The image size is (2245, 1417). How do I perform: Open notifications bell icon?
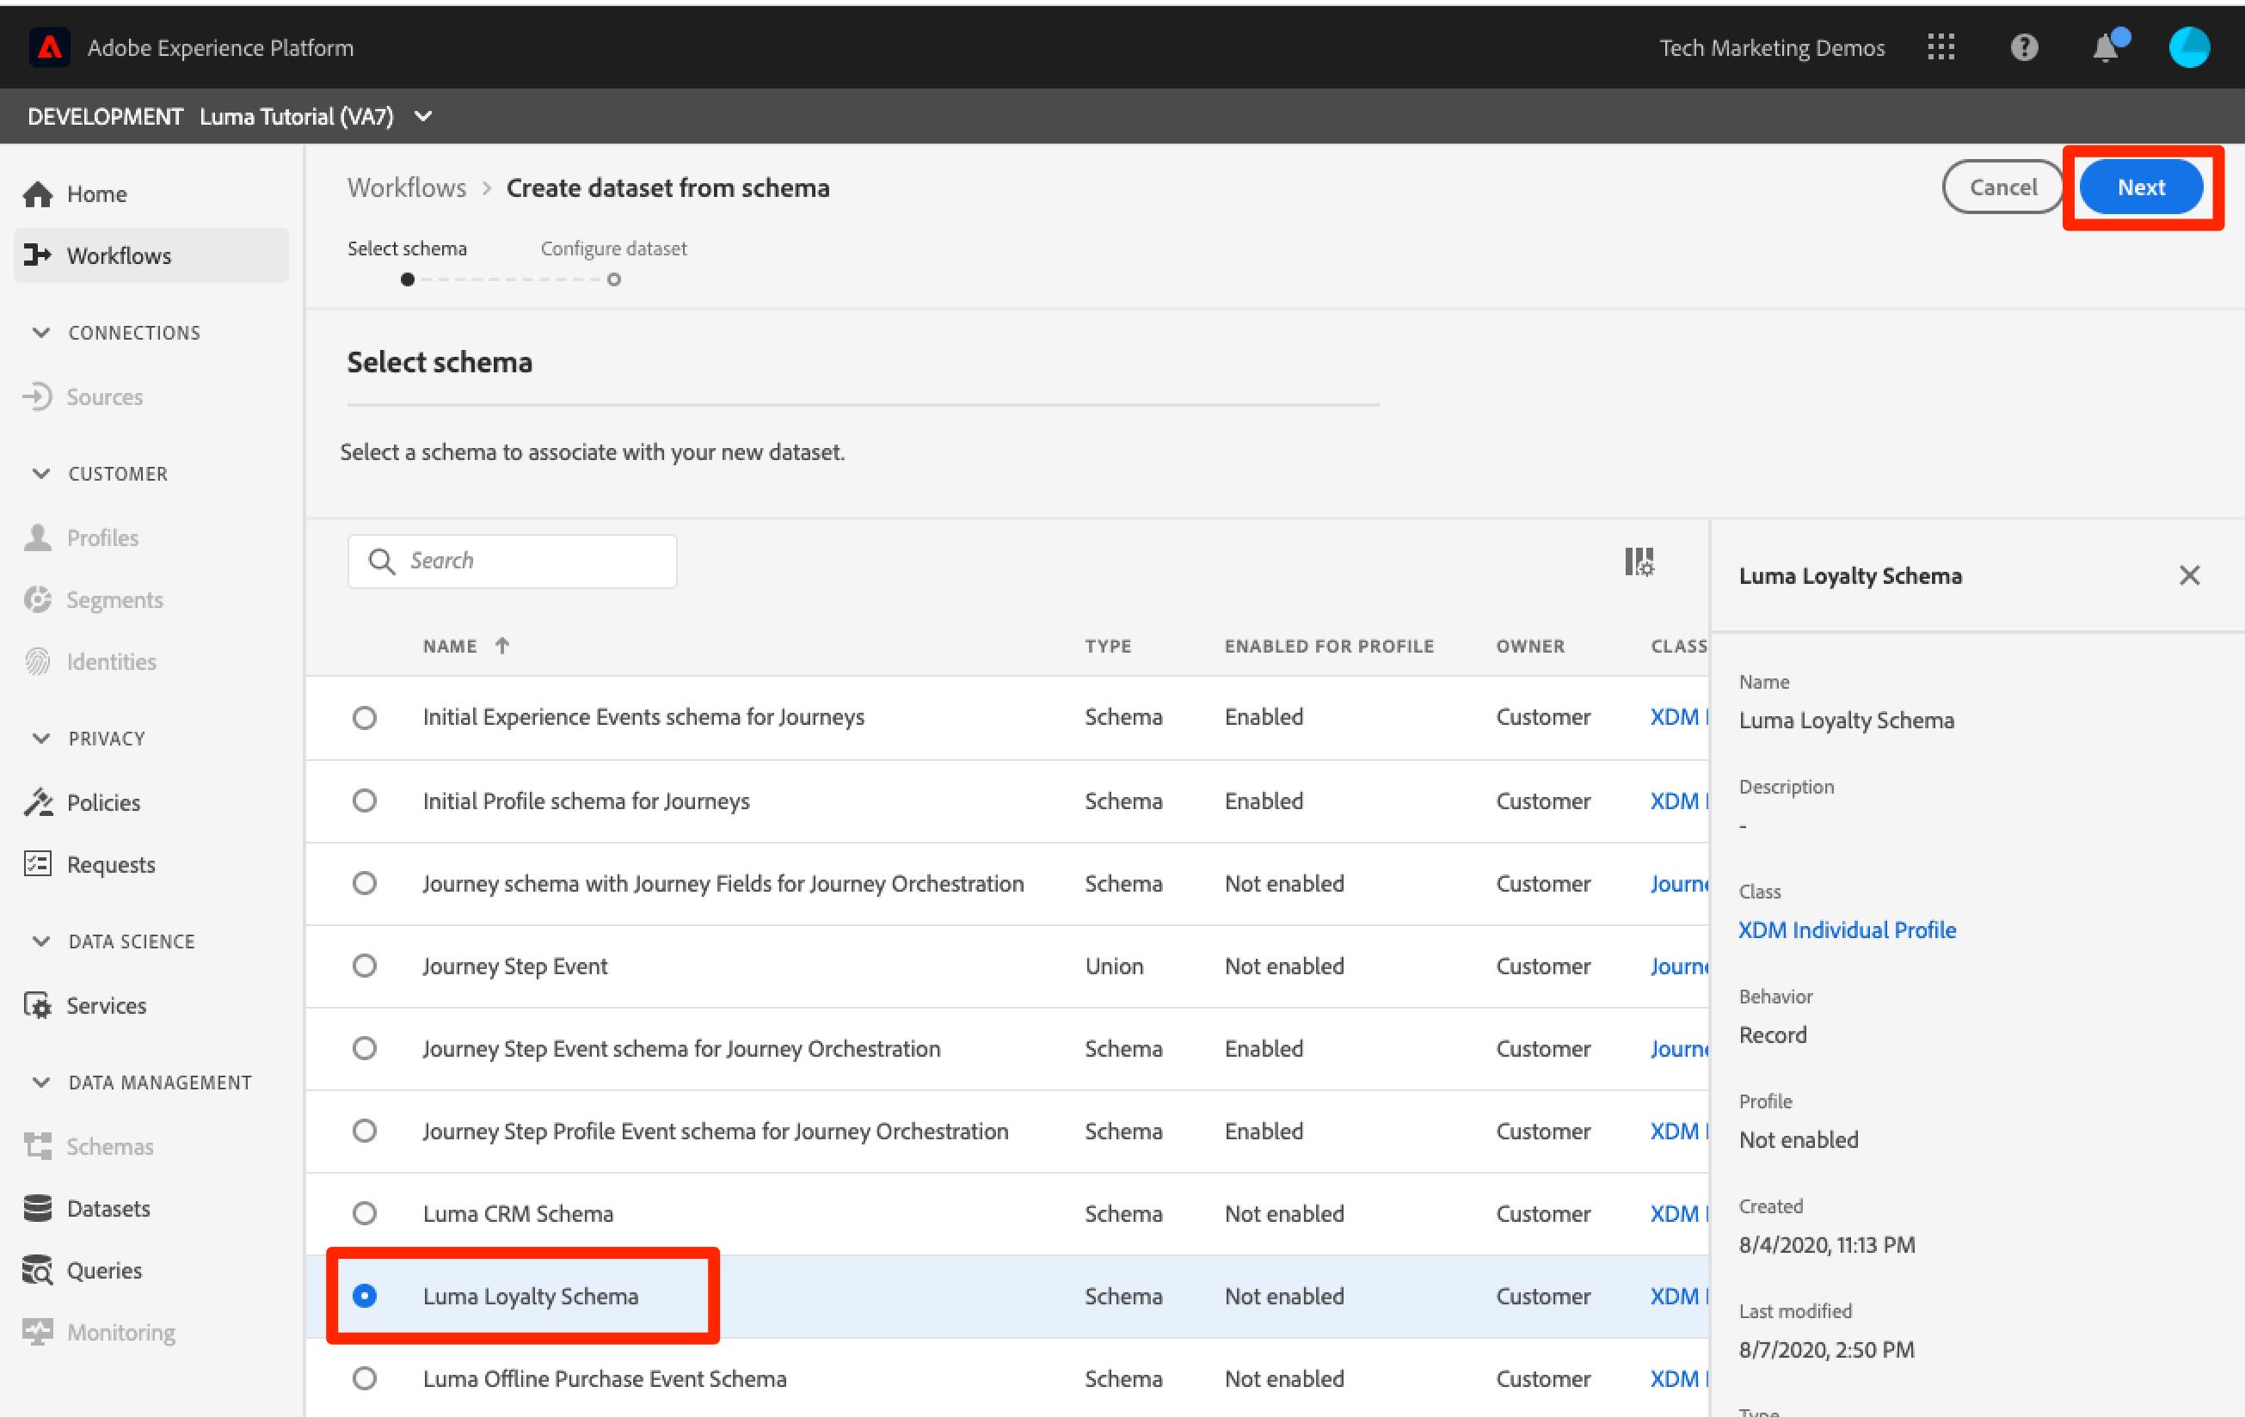tap(2105, 47)
